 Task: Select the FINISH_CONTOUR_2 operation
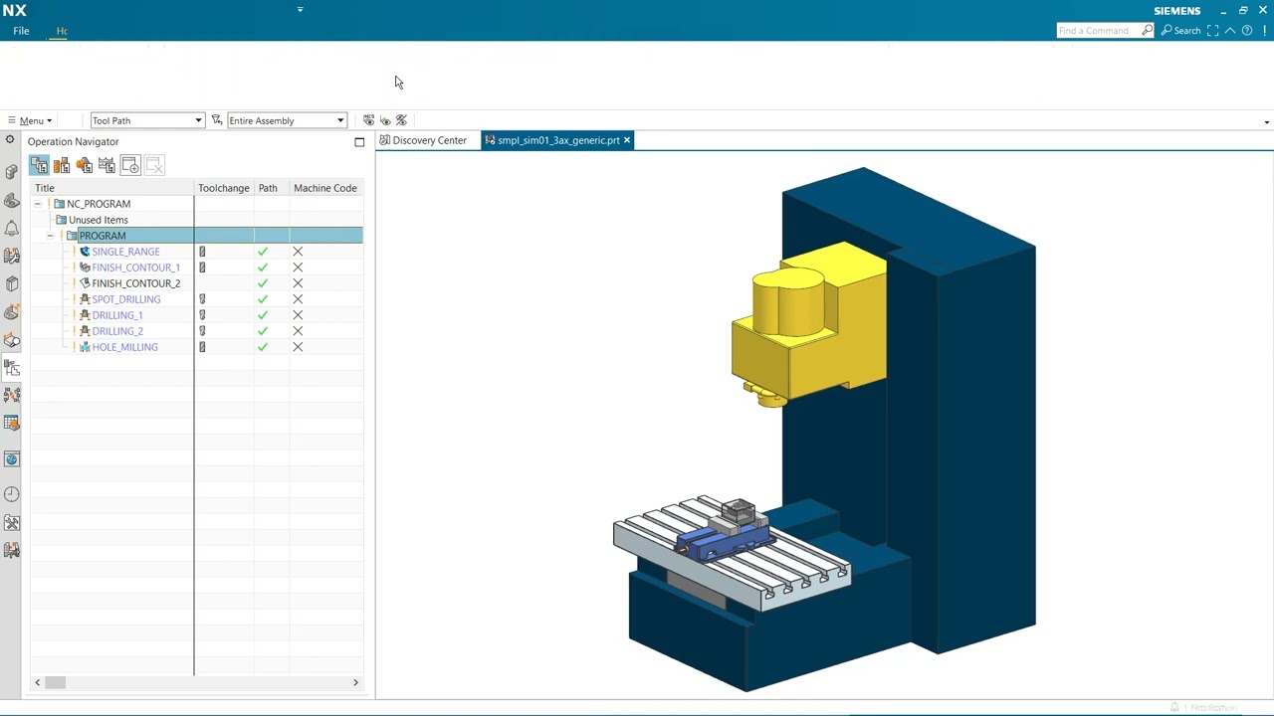(135, 283)
